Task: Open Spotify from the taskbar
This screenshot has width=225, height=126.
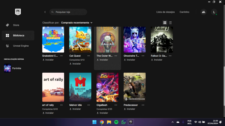Action: point(116,122)
